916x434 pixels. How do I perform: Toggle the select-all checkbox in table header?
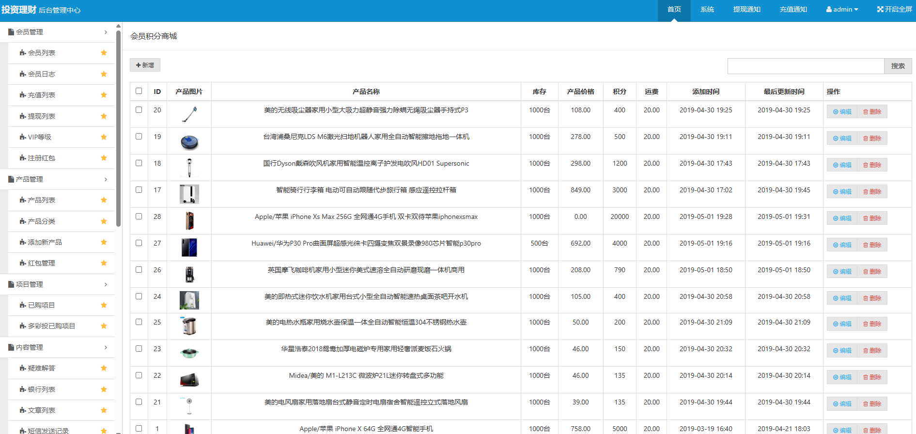139,91
